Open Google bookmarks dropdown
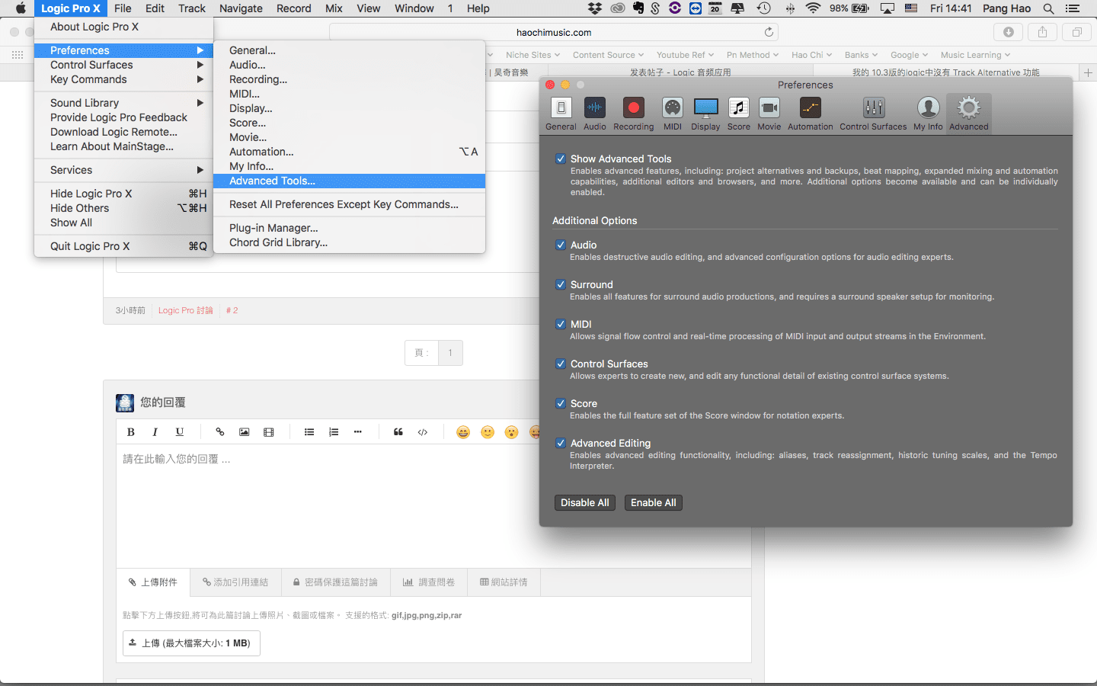 click(x=909, y=55)
